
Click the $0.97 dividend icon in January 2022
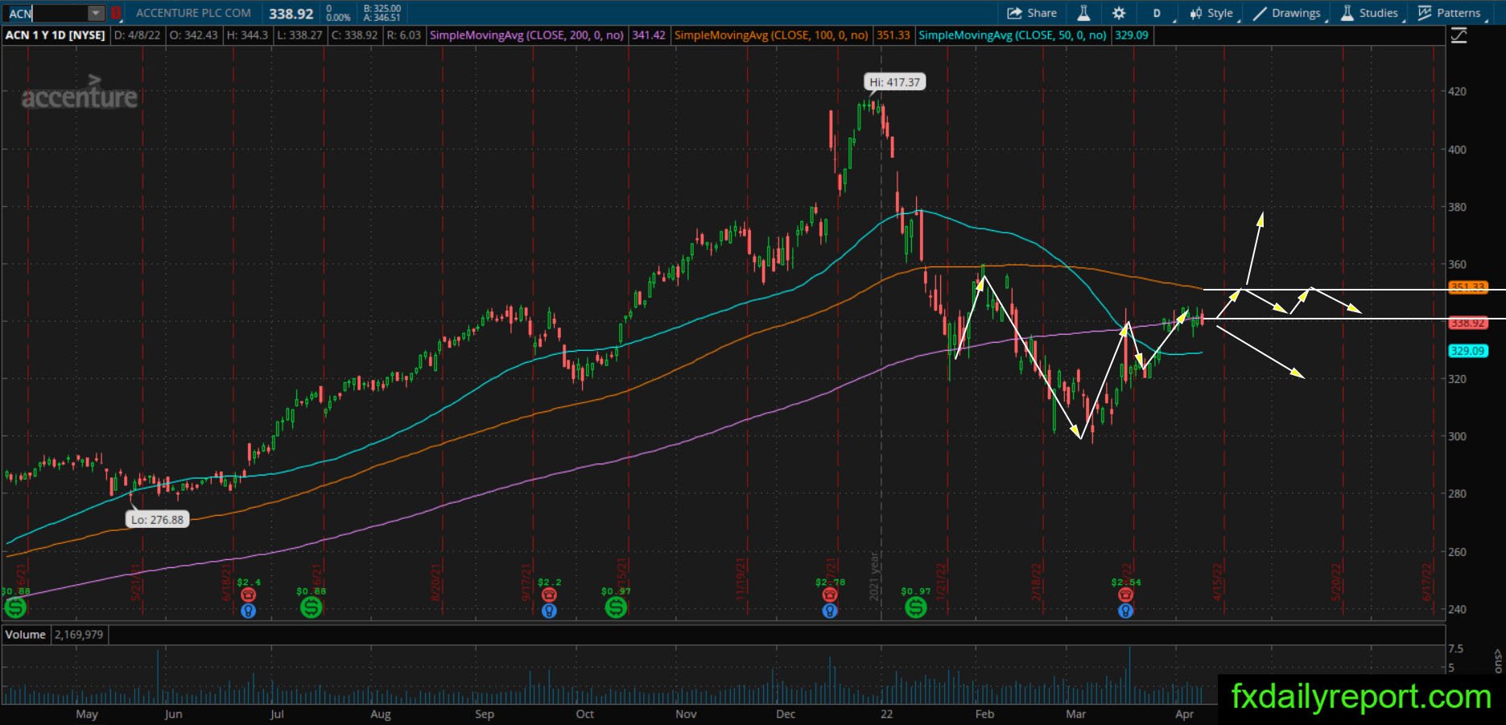[915, 608]
